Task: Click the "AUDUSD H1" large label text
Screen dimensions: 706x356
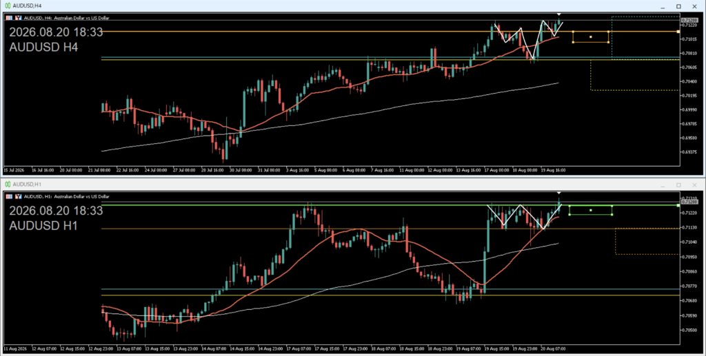Action: tap(43, 225)
